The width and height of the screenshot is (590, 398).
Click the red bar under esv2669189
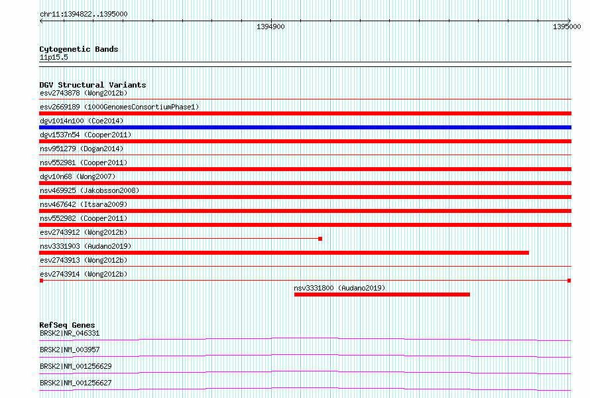coord(305,113)
